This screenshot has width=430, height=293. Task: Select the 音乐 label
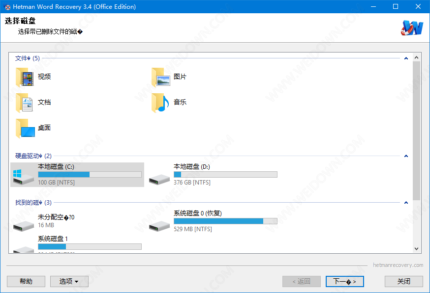(x=180, y=102)
